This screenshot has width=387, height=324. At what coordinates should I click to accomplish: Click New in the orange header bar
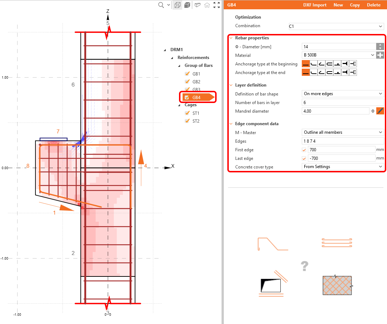coord(338,5)
